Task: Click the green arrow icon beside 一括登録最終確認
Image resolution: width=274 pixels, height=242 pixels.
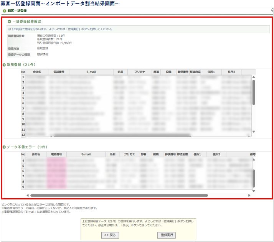Action: (10, 21)
